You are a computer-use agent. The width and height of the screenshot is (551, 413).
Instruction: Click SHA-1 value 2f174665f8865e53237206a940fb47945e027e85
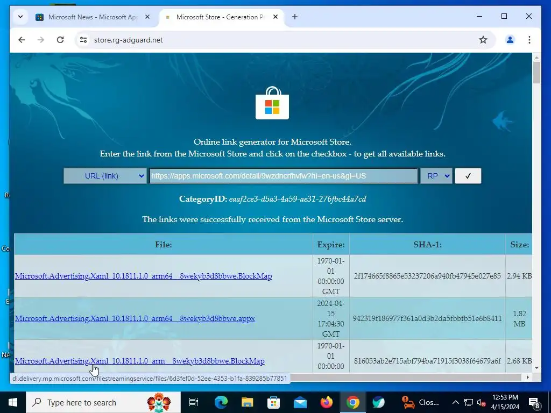coord(427,276)
